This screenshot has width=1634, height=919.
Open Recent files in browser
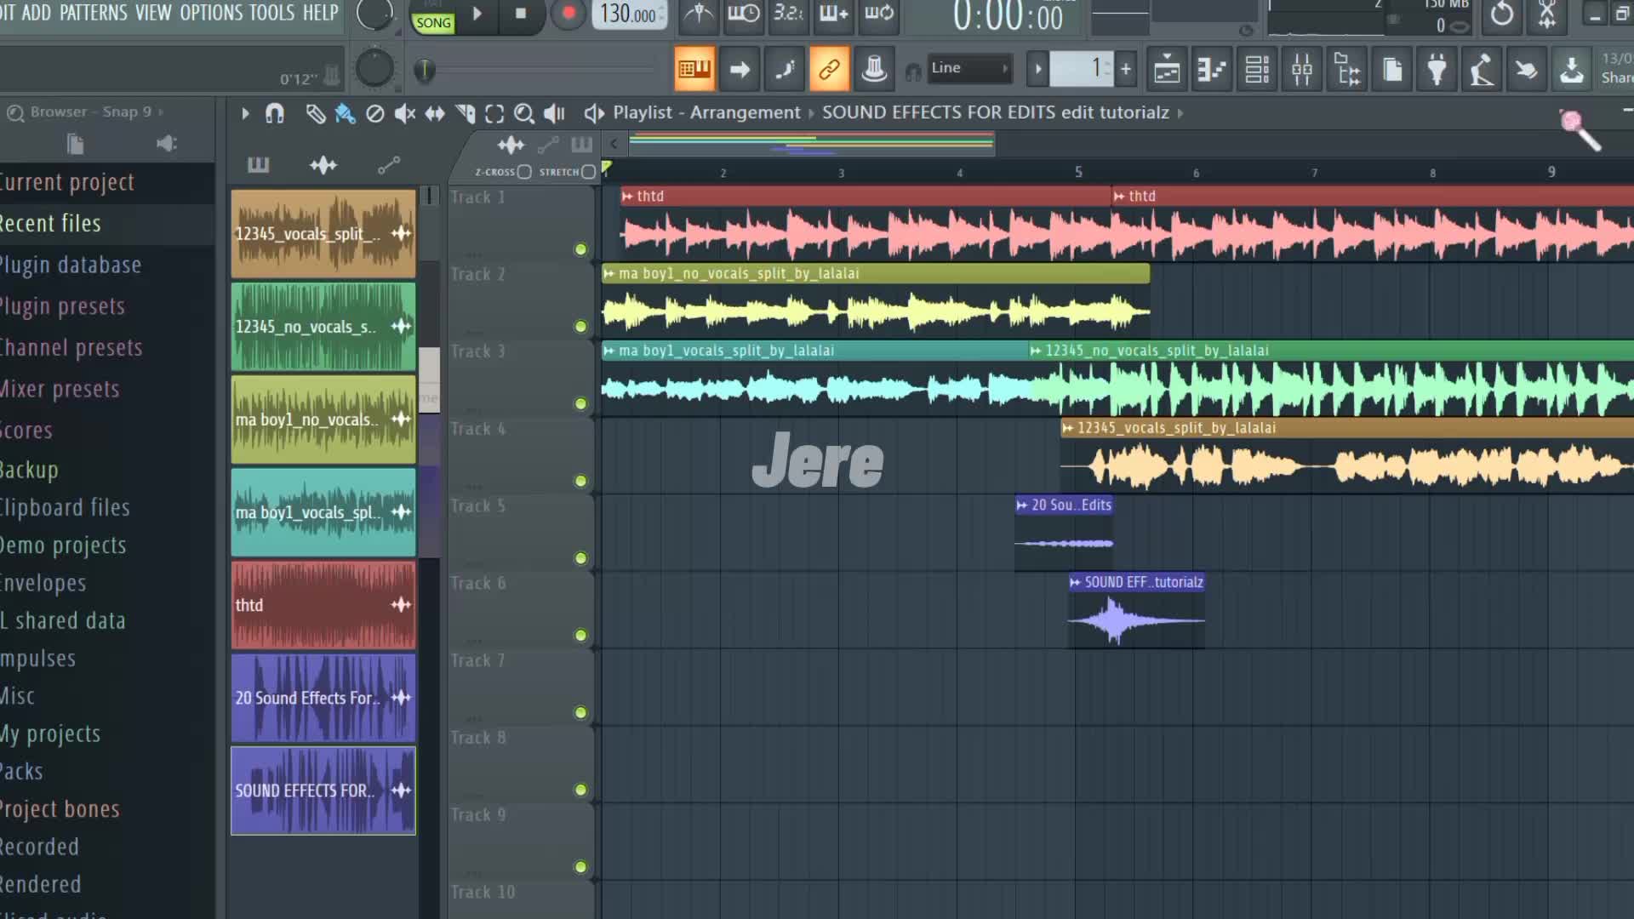point(51,224)
